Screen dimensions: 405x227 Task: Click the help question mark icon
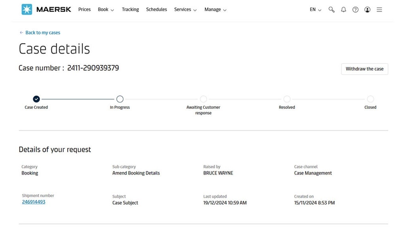355,9
